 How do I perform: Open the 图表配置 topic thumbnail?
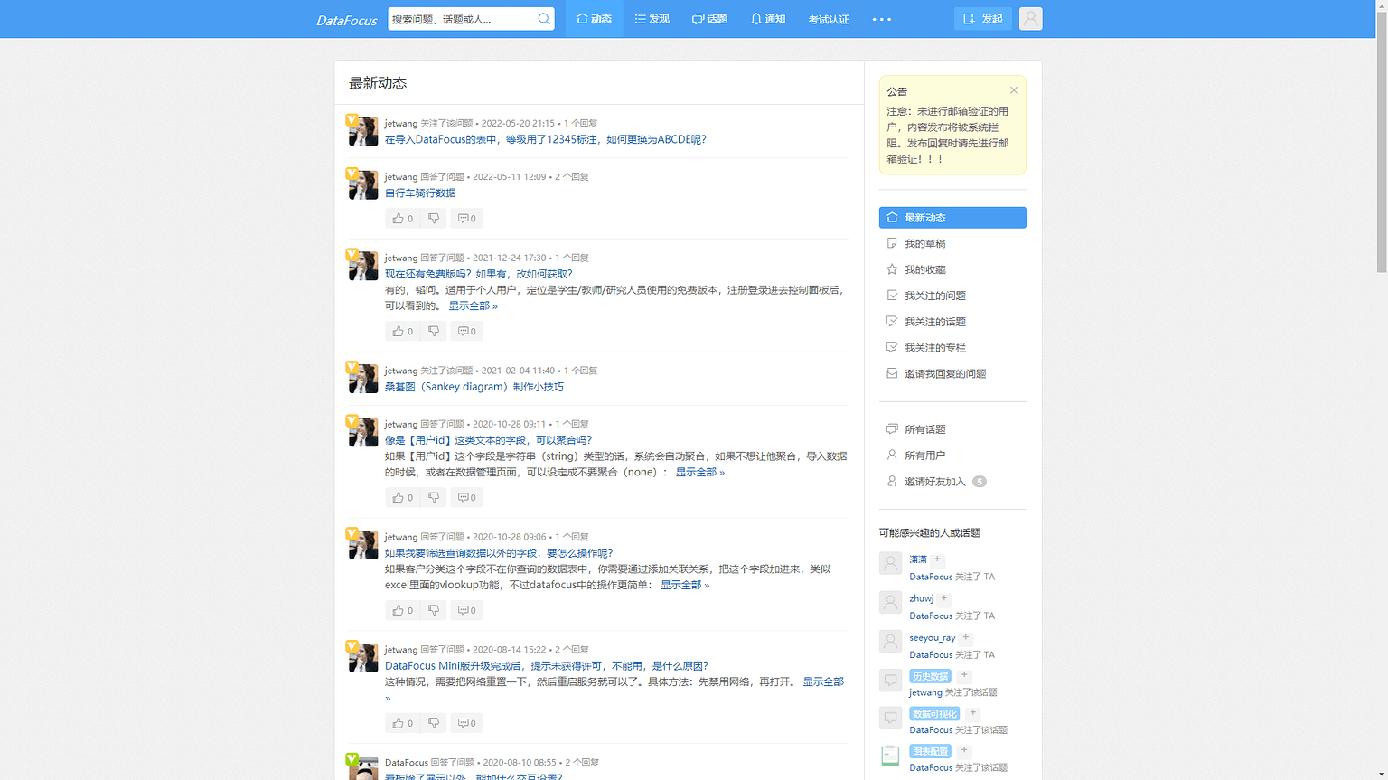pos(890,756)
